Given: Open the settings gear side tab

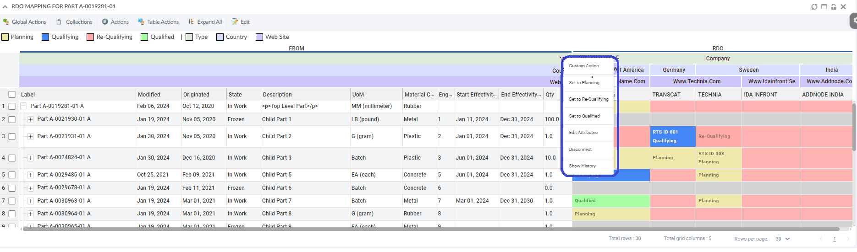Looking at the screenshot, I should click(853, 21).
